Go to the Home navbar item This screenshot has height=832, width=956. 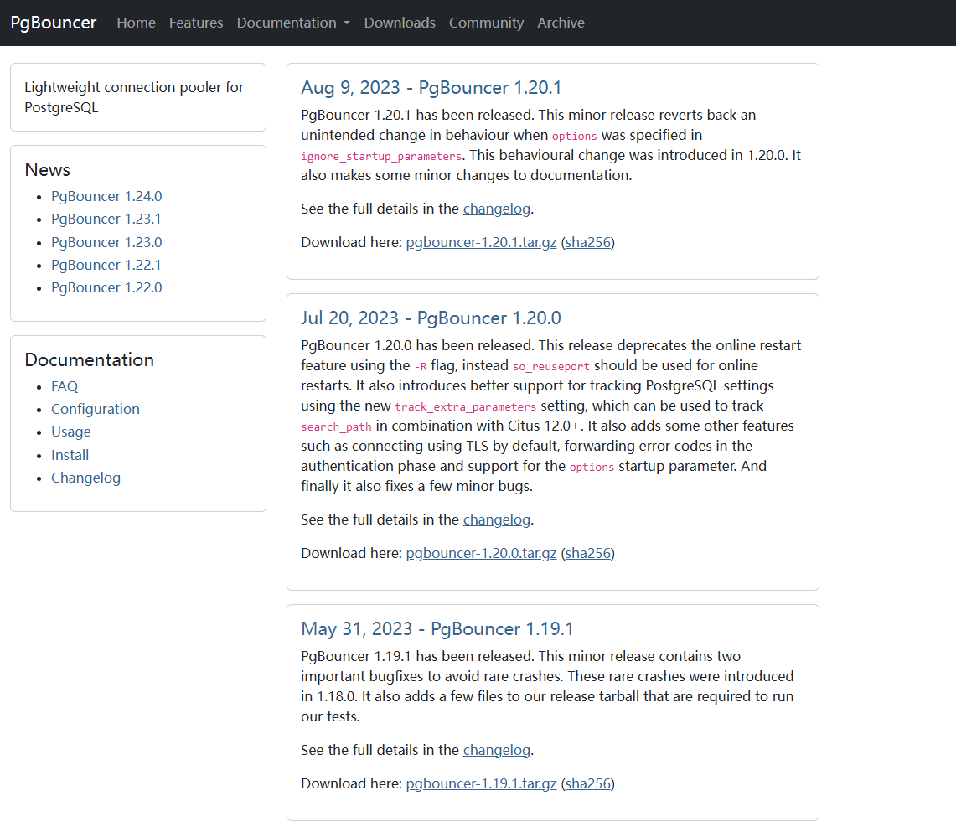(x=136, y=23)
